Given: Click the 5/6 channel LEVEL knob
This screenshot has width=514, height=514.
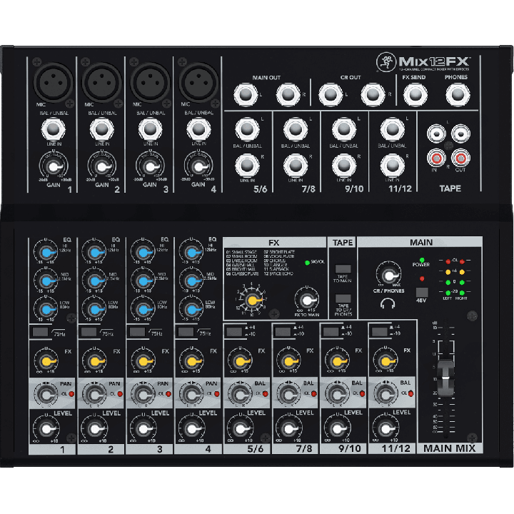Looking at the screenshot, I should point(240,428).
